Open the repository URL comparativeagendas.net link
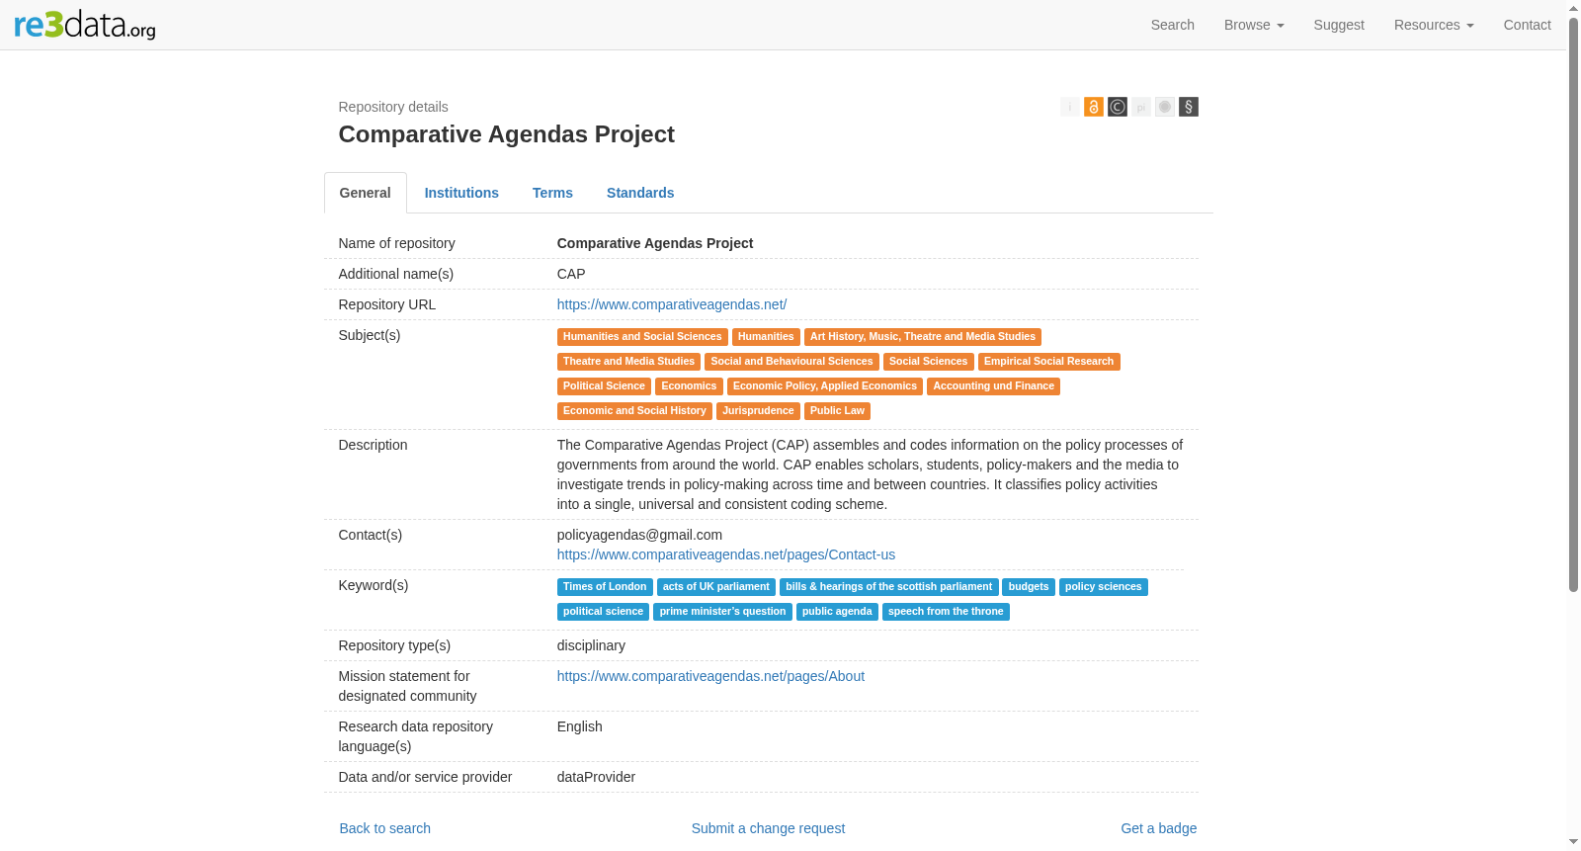 (672, 304)
